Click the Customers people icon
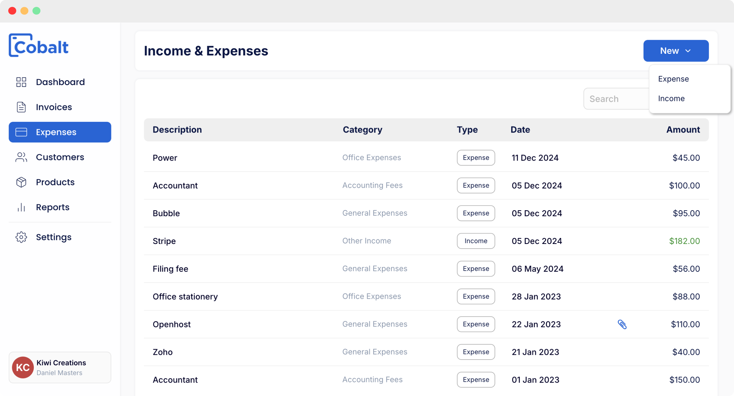The image size is (734, 396). pyautogui.click(x=21, y=157)
